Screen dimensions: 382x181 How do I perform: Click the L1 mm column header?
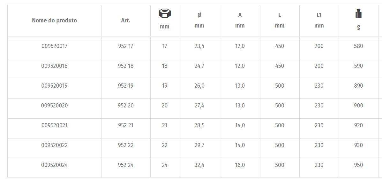[319, 20]
